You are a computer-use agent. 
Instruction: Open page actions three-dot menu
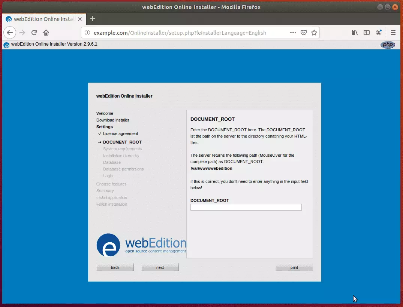point(293,33)
